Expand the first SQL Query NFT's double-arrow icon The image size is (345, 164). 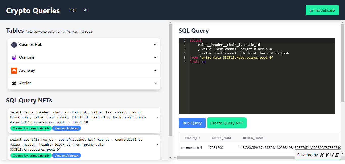point(157,117)
